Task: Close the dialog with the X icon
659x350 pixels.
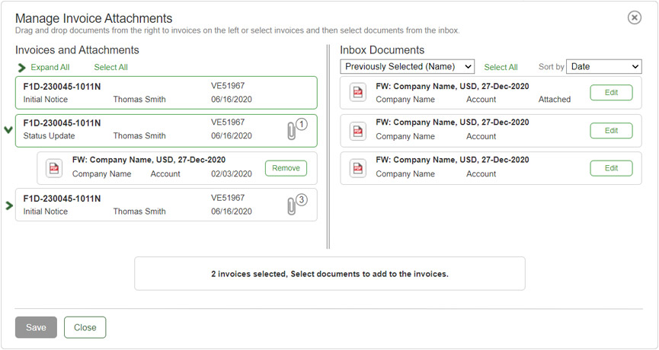Action: 634,17
